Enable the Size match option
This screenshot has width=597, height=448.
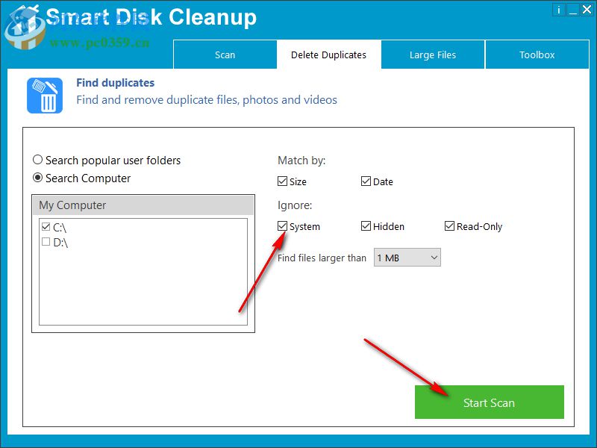coord(282,181)
